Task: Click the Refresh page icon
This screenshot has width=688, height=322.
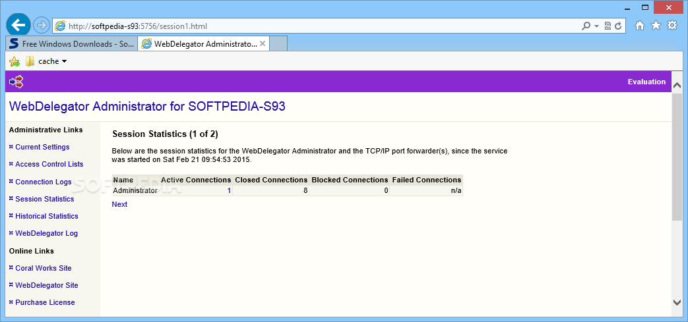Action: click(618, 26)
